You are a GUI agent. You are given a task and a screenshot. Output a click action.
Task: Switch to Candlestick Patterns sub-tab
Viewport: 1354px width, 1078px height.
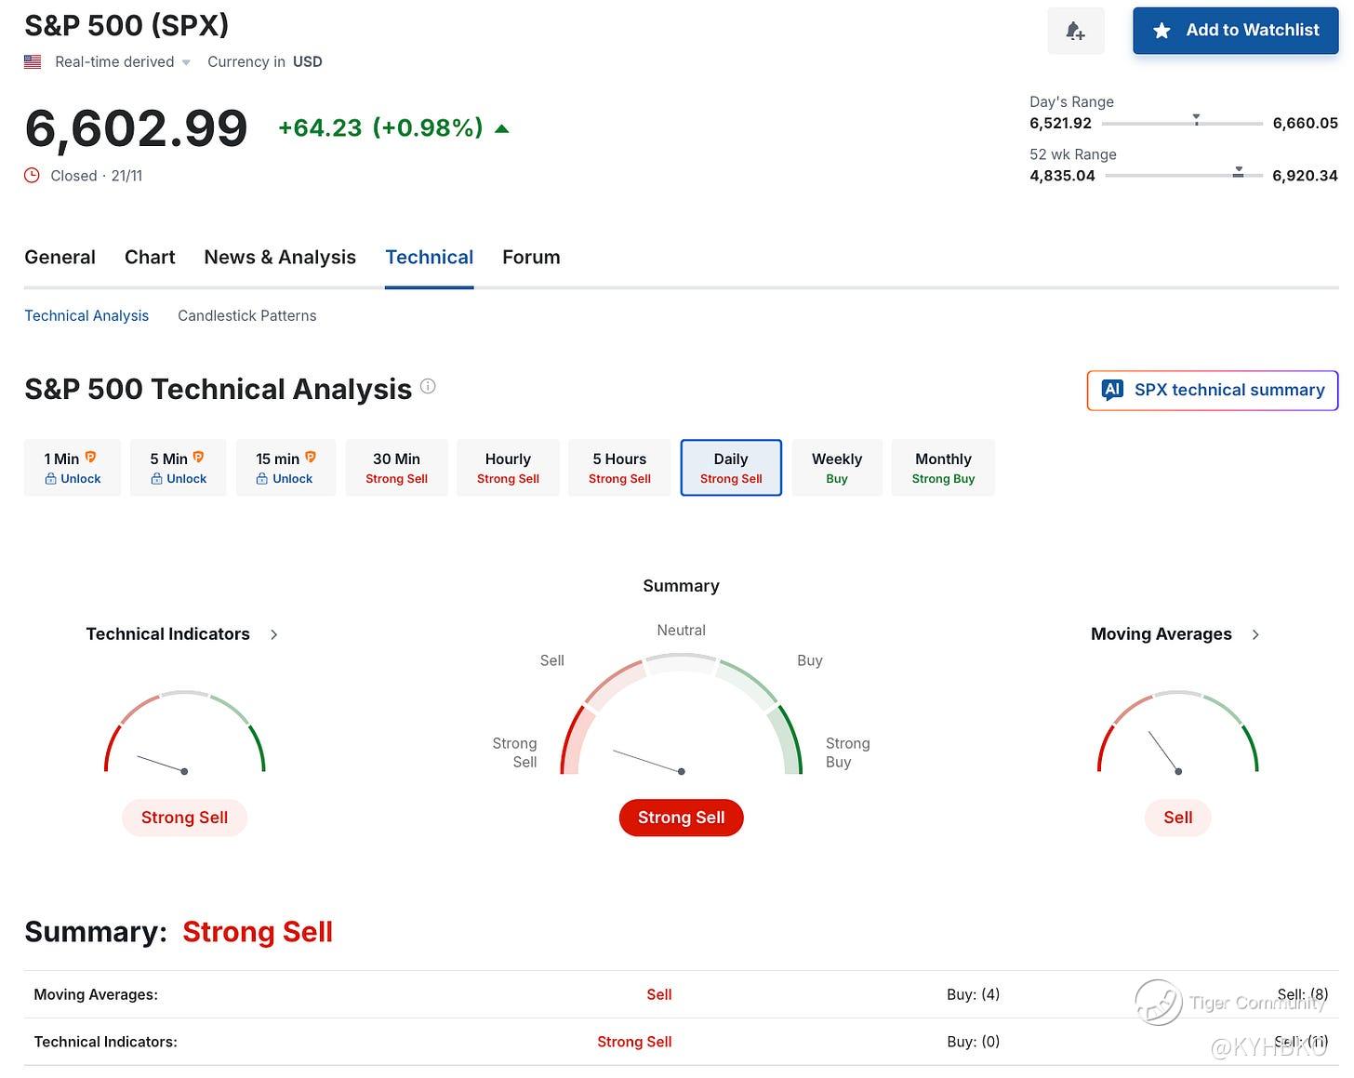coord(246,315)
